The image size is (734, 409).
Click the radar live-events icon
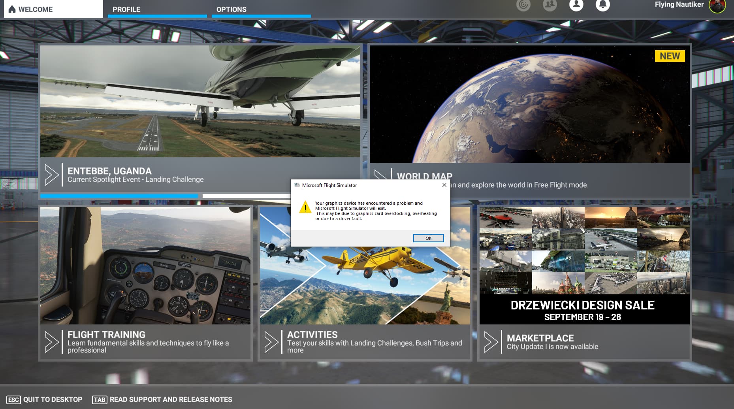point(523,5)
